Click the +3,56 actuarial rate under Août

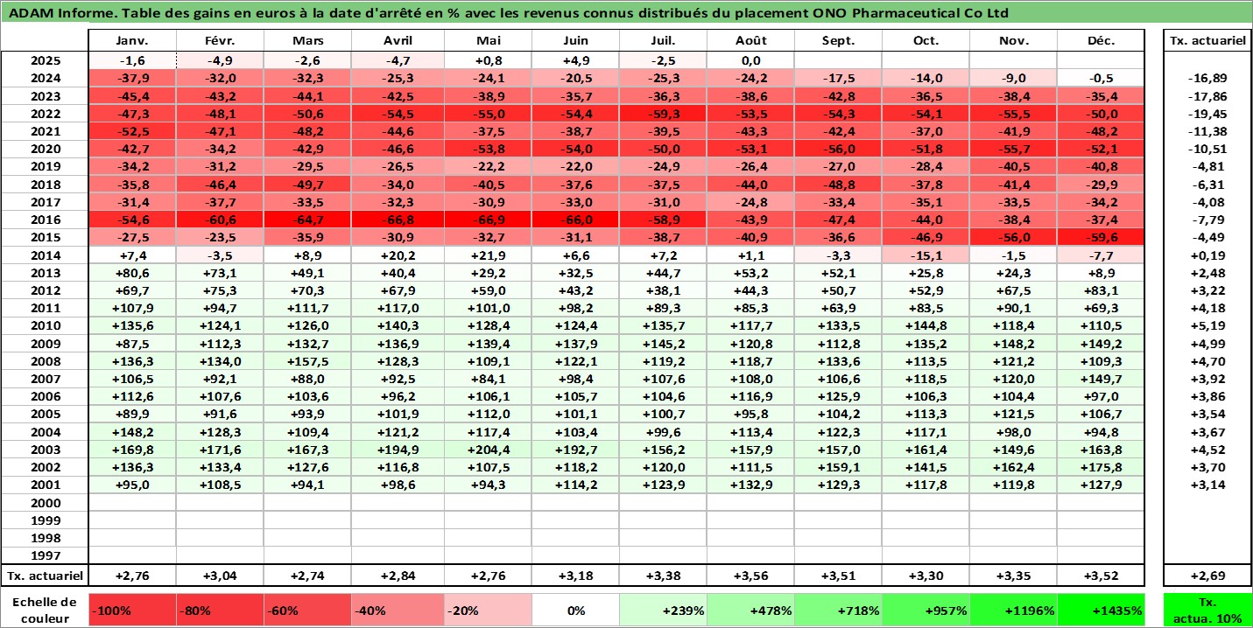click(750, 576)
